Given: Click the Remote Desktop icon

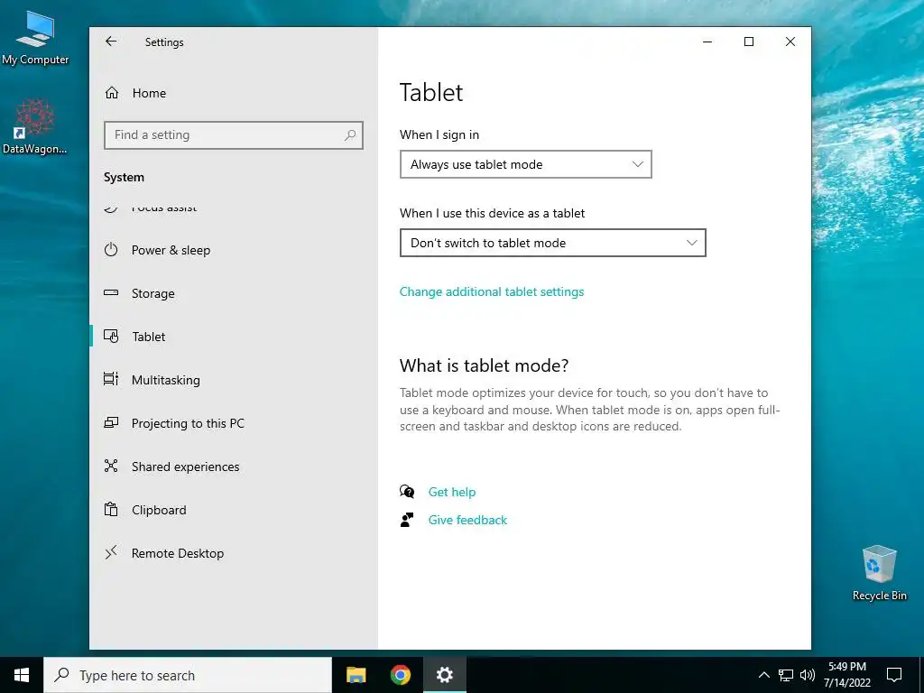Looking at the screenshot, I should 111,552.
